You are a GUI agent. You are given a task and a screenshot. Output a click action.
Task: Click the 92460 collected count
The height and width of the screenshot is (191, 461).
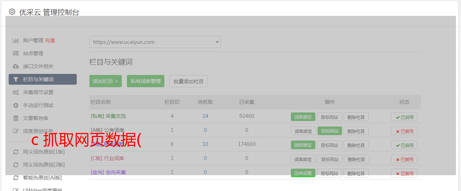tap(247, 116)
